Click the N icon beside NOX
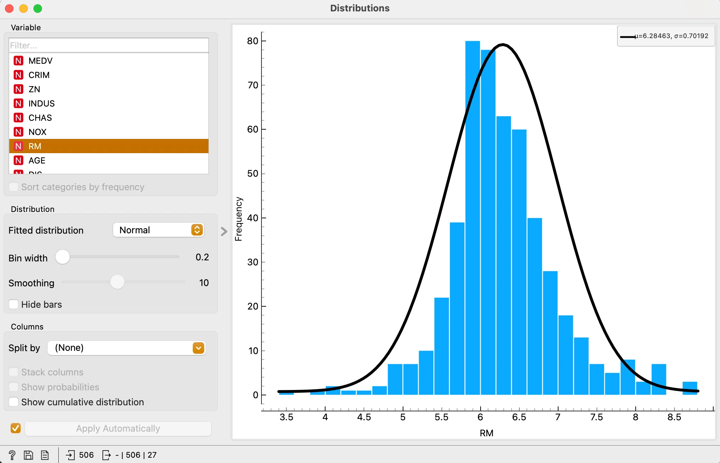The image size is (720, 463). click(x=18, y=132)
